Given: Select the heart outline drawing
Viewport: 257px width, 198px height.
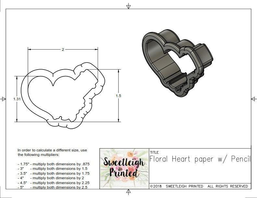Looking at the screenshot, I should coord(63,95).
